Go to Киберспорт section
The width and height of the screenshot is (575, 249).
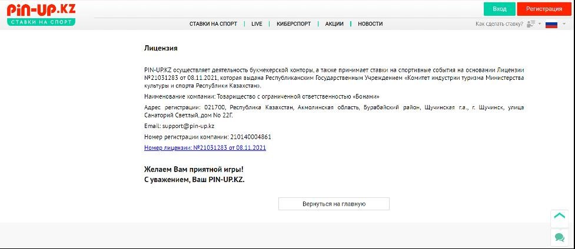(294, 24)
